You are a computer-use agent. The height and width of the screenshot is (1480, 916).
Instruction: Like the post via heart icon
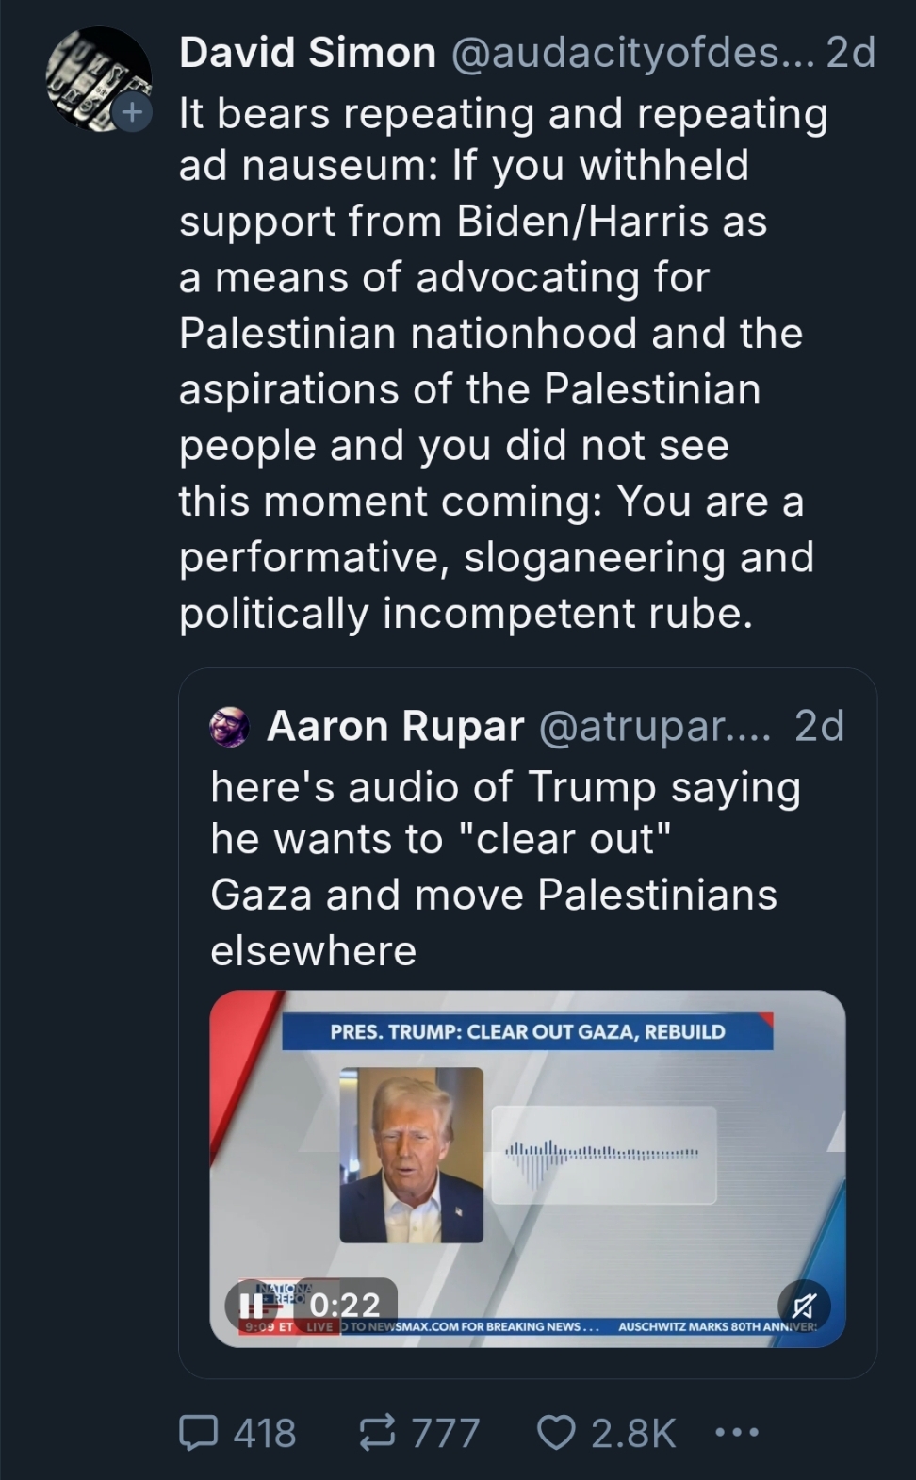click(x=556, y=1433)
